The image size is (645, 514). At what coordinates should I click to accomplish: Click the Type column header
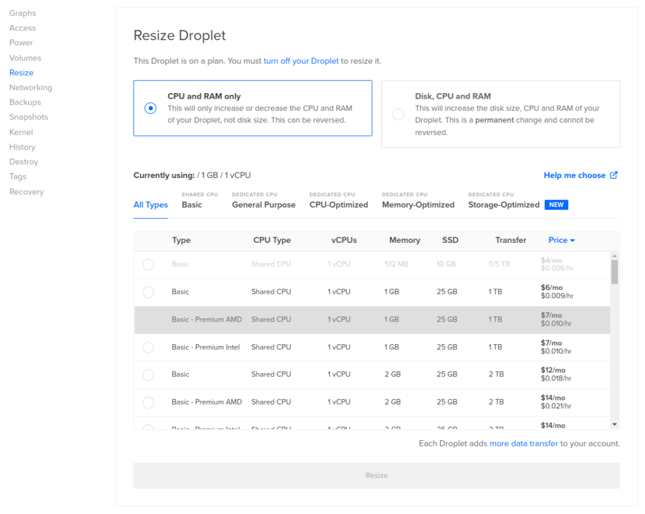(x=181, y=240)
